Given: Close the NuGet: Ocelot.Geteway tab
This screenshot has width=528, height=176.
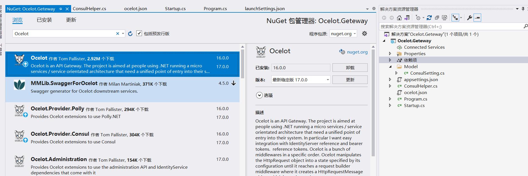Looking at the screenshot, I should tap(67, 9).
